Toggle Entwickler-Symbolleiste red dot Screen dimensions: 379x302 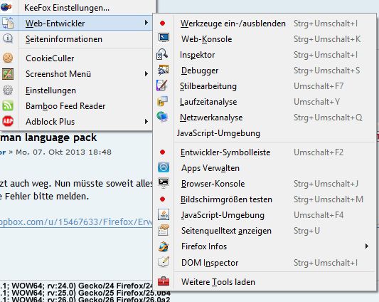coord(162,152)
